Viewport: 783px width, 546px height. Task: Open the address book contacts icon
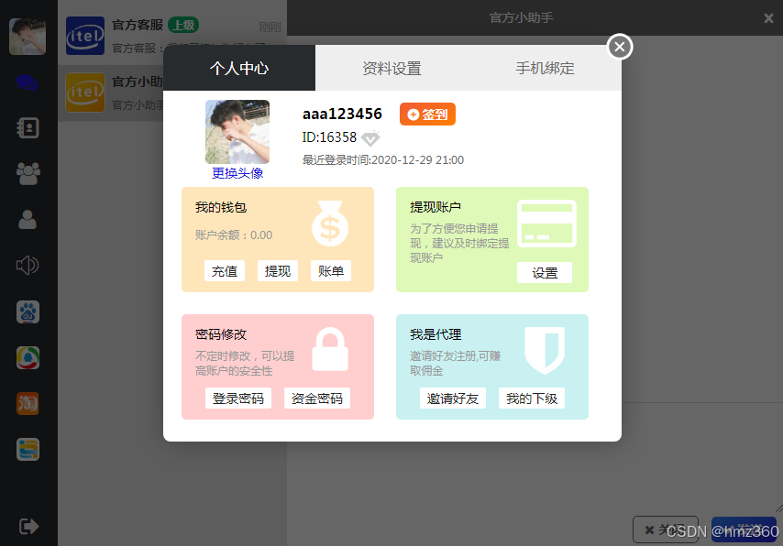28,128
